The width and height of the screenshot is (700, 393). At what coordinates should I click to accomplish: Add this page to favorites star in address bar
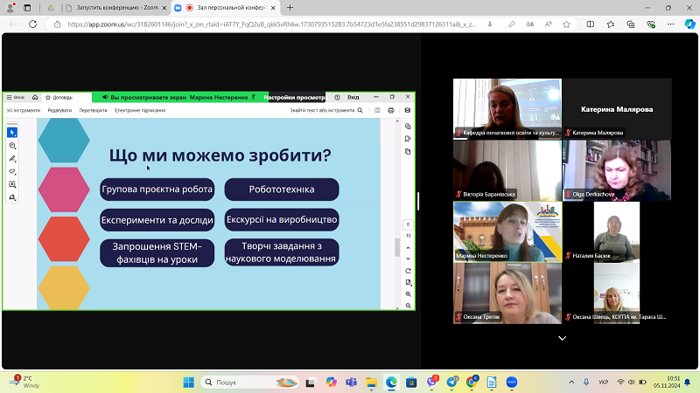tap(566, 24)
